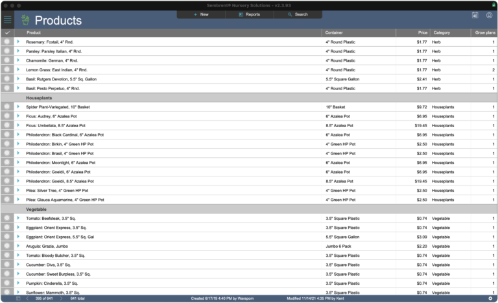498x303 pixels.
Task: Toggle the panel layout icon in status bar
Action: point(18,298)
